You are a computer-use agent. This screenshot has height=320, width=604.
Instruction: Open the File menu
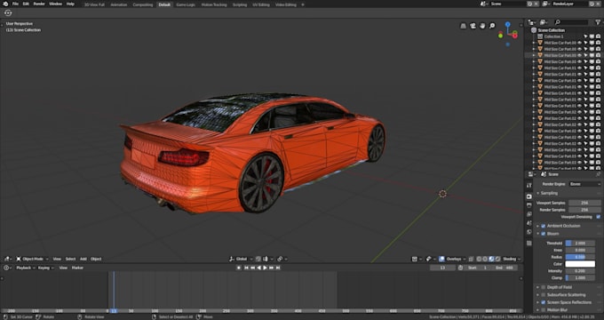(15, 4)
